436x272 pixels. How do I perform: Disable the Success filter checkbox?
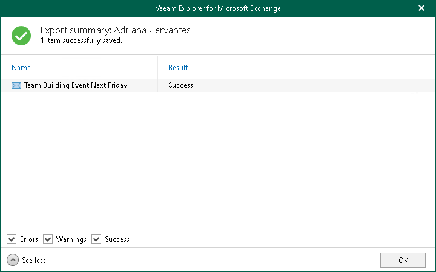(x=96, y=239)
